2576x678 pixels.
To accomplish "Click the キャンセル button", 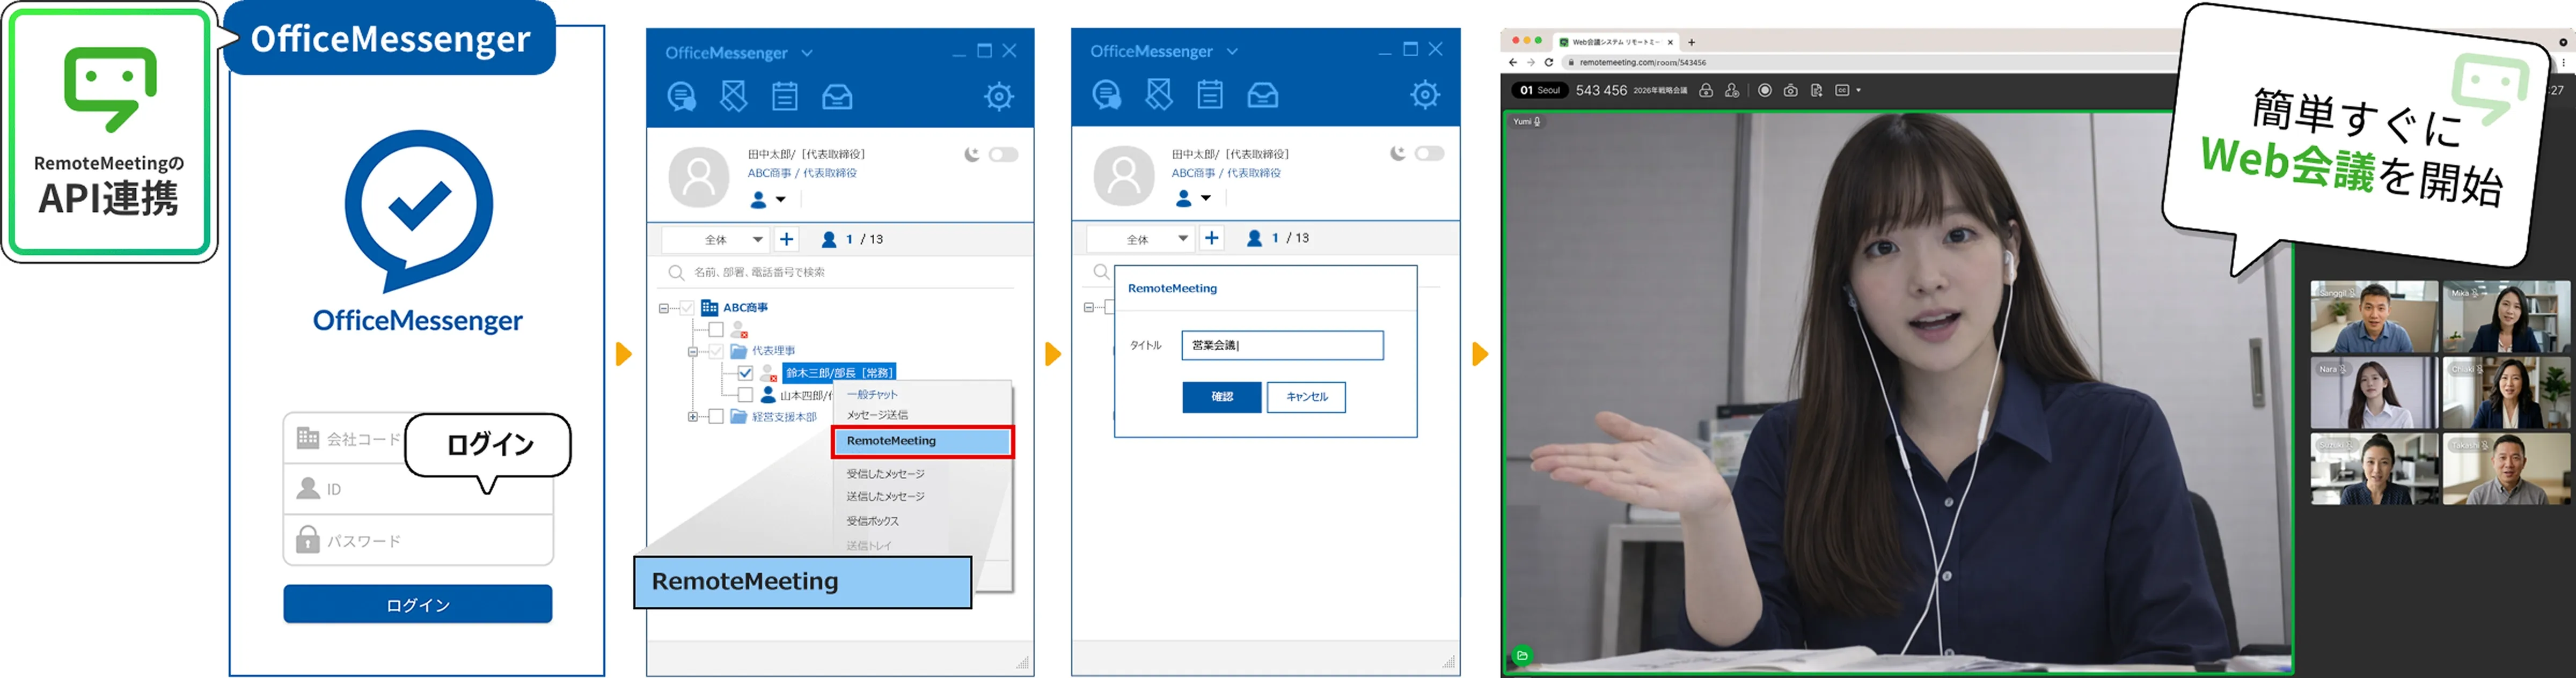I will coord(1306,397).
